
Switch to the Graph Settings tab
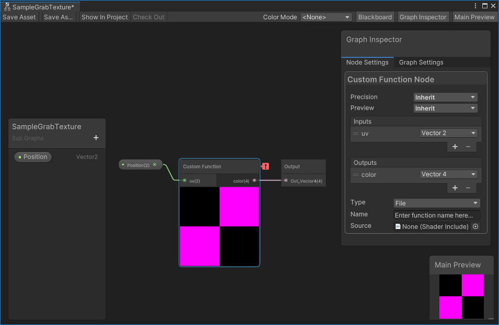tap(421, 63)
